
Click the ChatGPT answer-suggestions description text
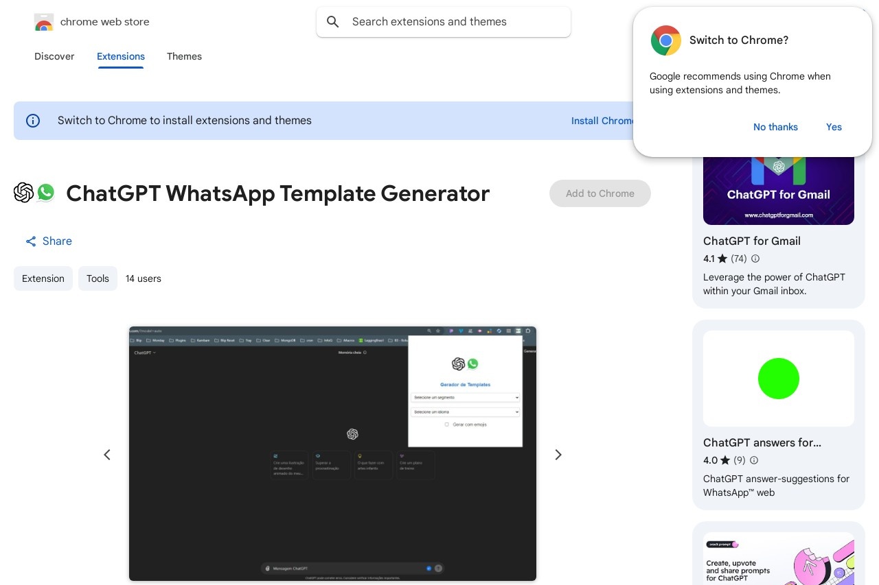tap(776, 486)
